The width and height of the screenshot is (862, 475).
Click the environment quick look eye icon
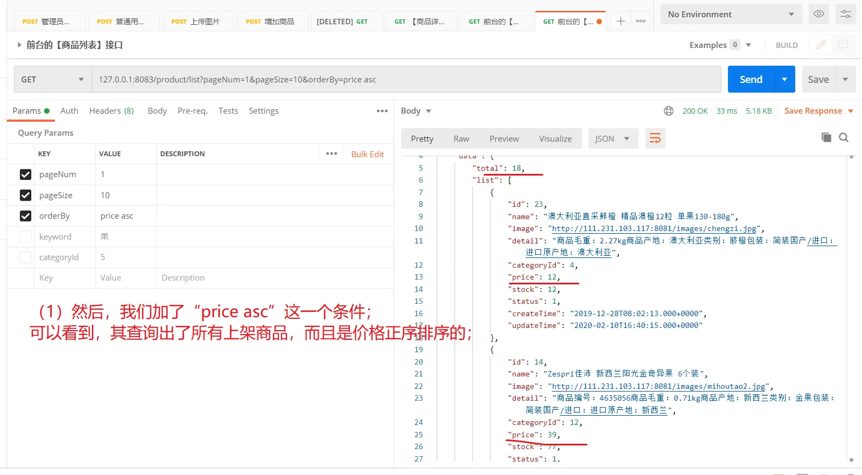point(818,14)
